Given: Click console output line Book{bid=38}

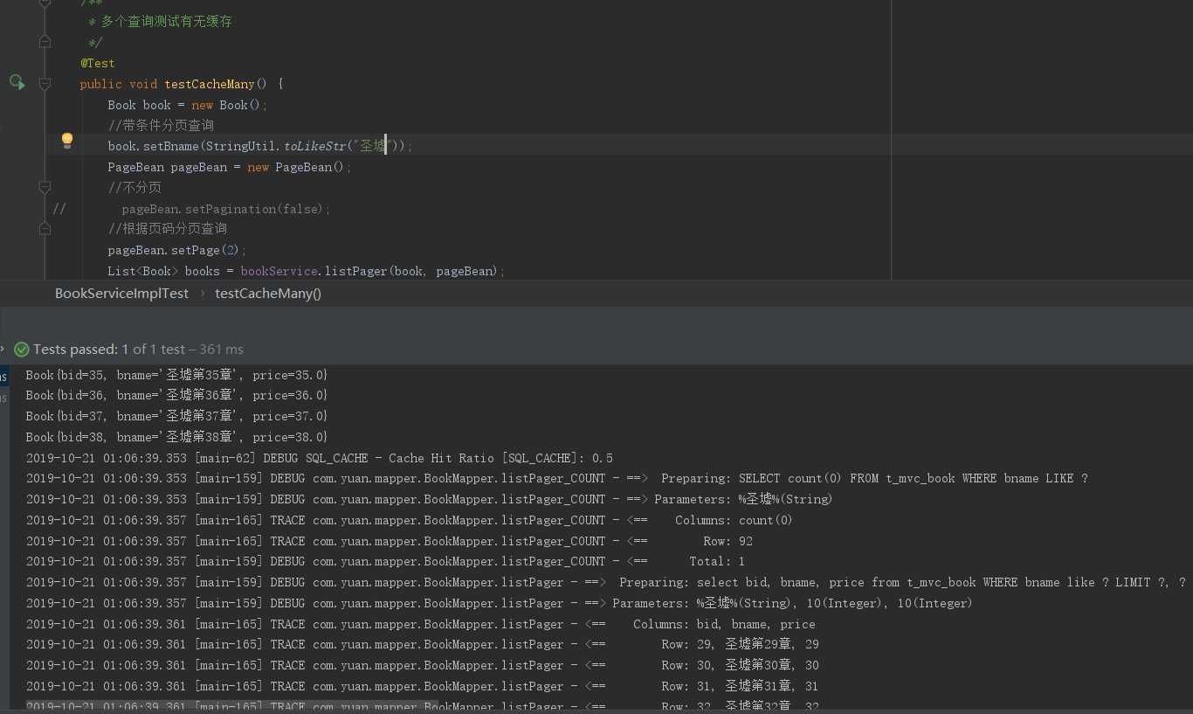Looking at the screenshot, I should (177, 437).
